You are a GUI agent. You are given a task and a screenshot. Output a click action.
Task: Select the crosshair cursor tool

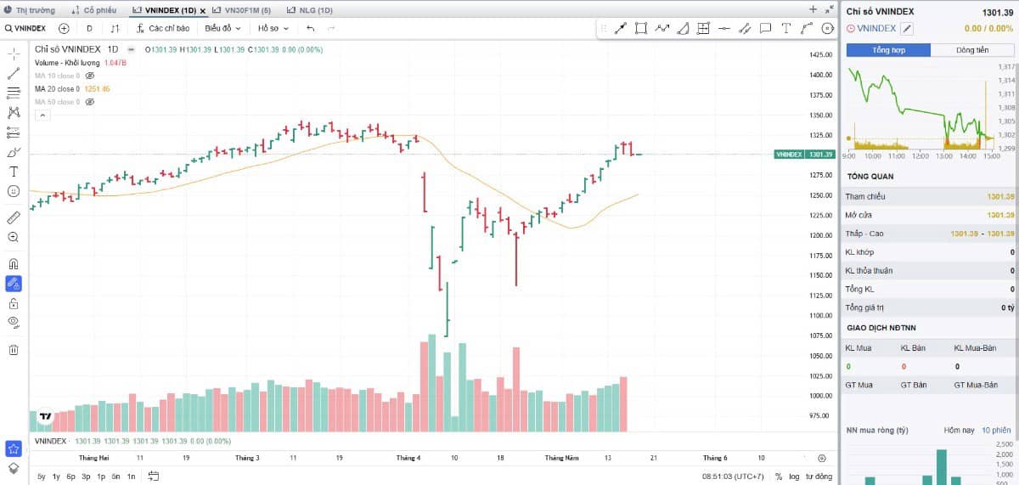[14, 54]
